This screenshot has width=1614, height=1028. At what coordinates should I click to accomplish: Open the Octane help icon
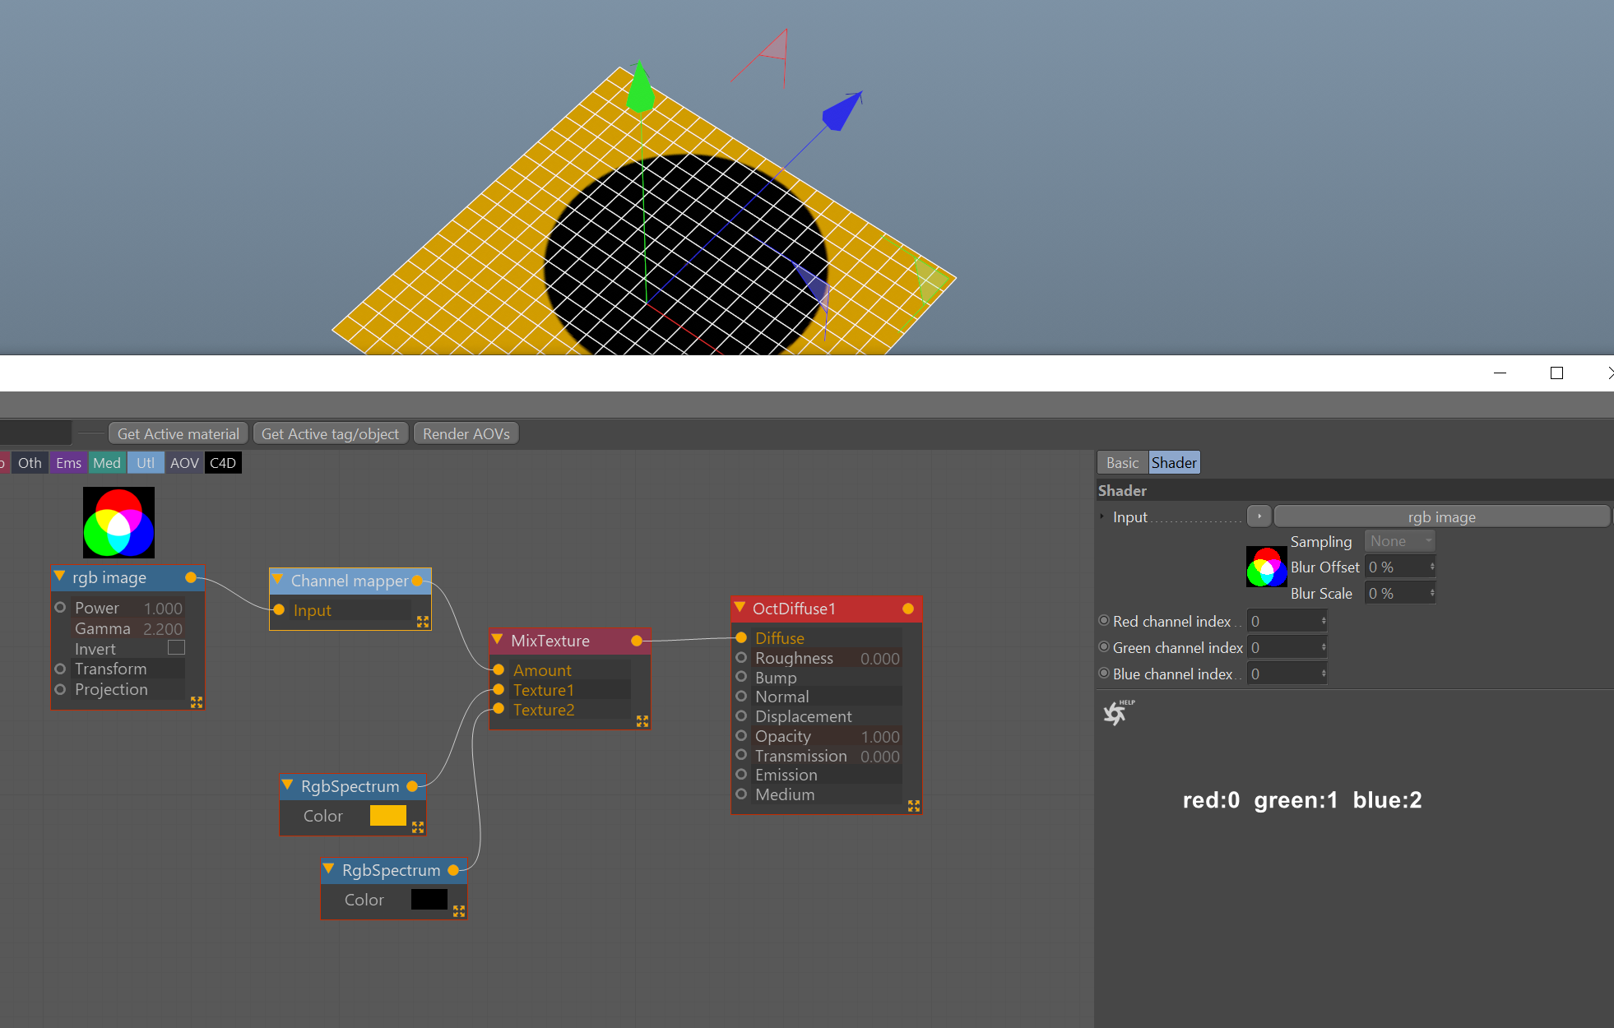[1118, 711]
